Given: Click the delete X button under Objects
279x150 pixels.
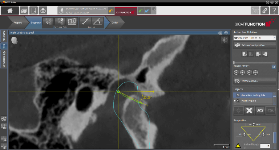Looking at the screenshot, I should tap(249, 110).
